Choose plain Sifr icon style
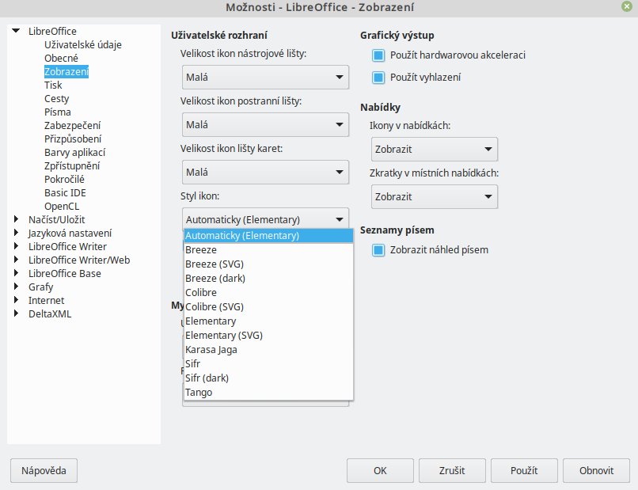 [x=268, y=364]
